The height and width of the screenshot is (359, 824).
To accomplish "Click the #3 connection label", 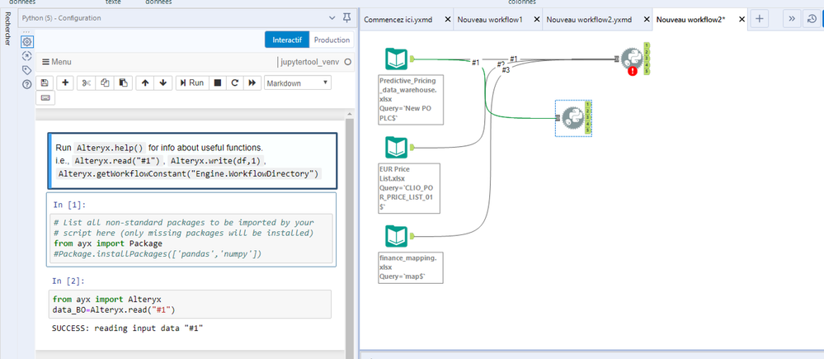I will click(x=506, y=69).
